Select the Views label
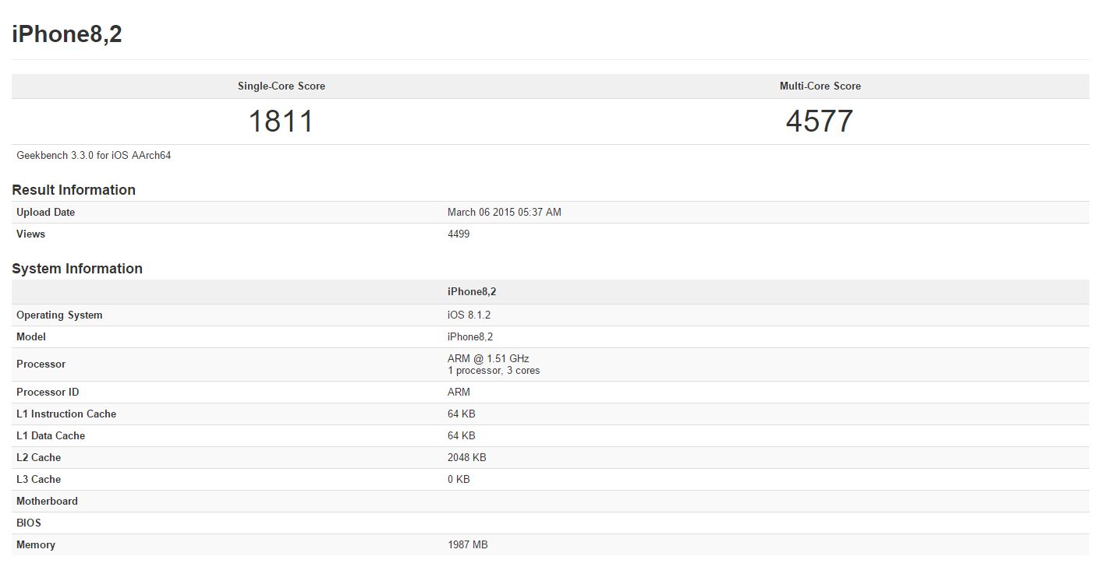Screen dimensions: 1098x567 30,234
